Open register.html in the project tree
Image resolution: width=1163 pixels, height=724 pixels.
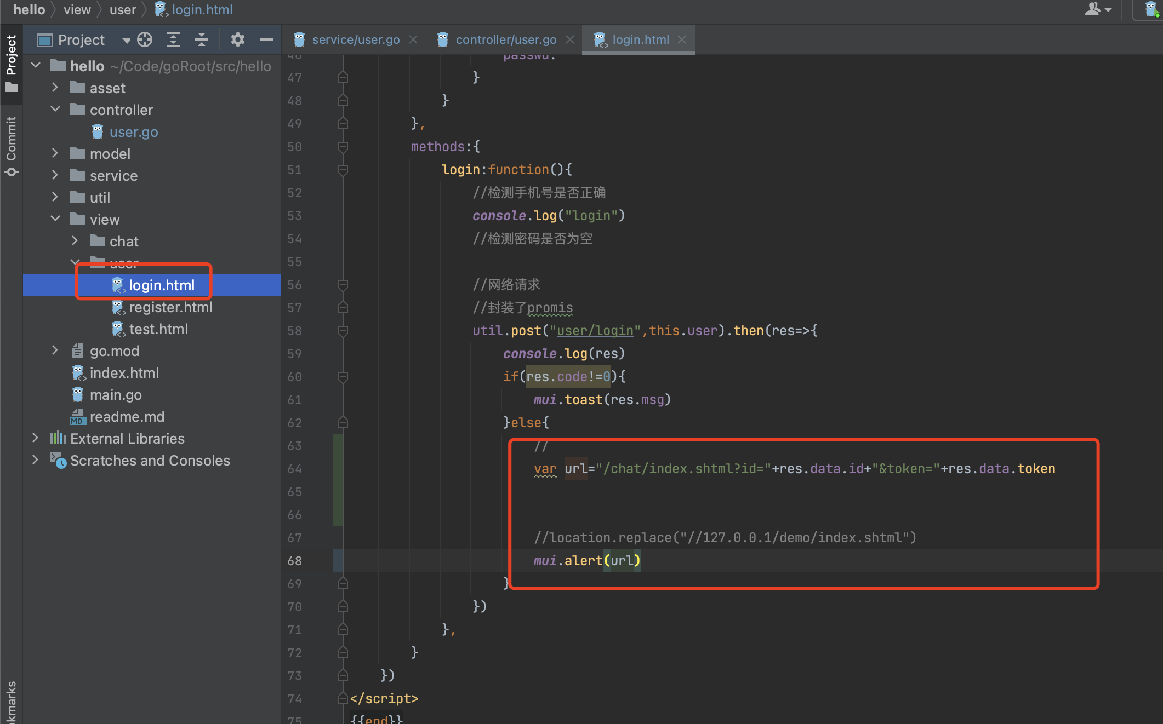click(170, 307)
